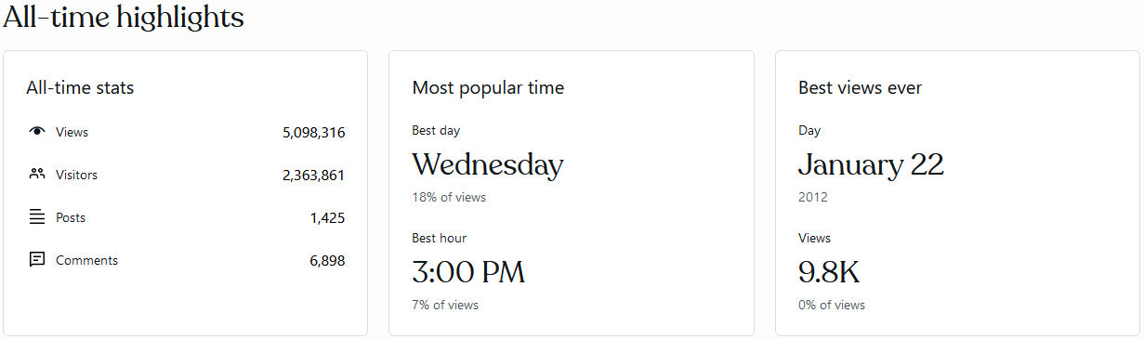Click the January 22 best day date
Image resolution: width=1144 pixels, height=339 pixels.
click(x=871, y=164)
